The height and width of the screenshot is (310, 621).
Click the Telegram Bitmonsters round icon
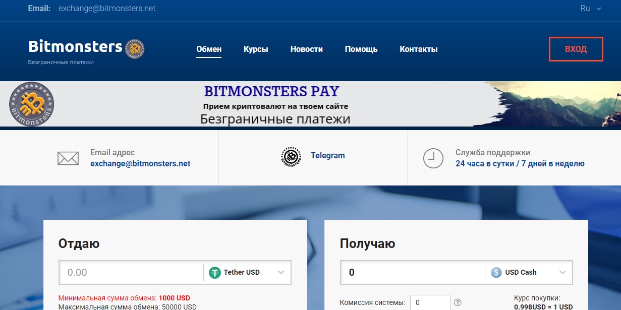tap(291, 157)
